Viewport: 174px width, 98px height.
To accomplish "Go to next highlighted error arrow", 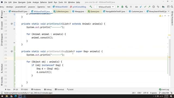I will pos(169,16).
